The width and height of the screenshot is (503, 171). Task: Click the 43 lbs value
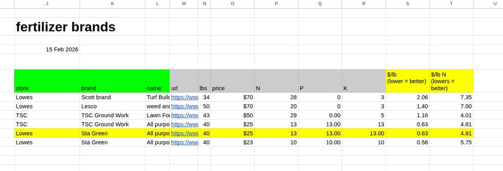click(205, 115)
